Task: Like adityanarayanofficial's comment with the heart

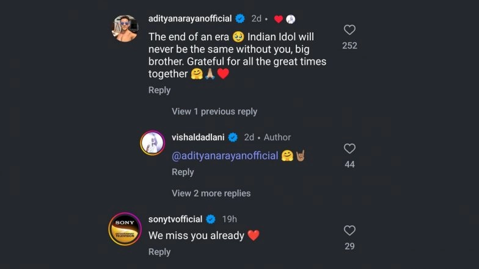Action: coord(349,30)
